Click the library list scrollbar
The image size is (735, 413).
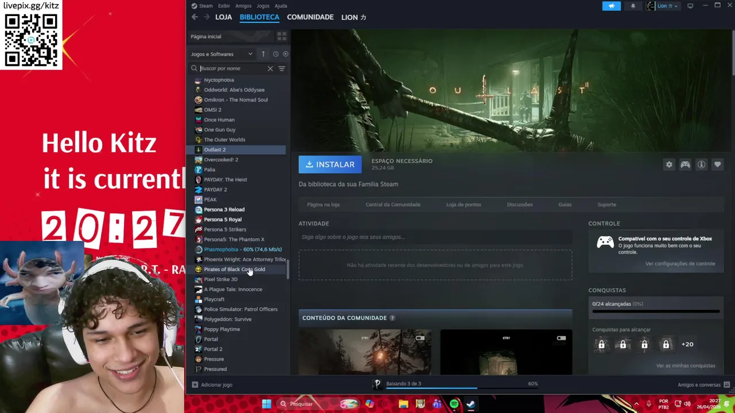pyautogui.click(x=288, y=270)
